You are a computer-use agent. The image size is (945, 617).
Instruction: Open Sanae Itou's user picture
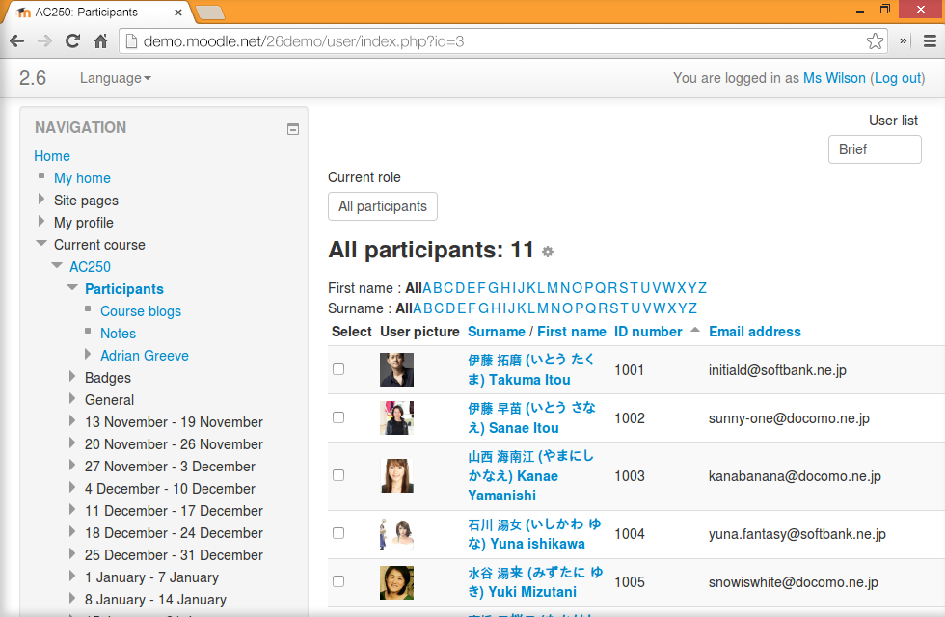pos(396,417)
